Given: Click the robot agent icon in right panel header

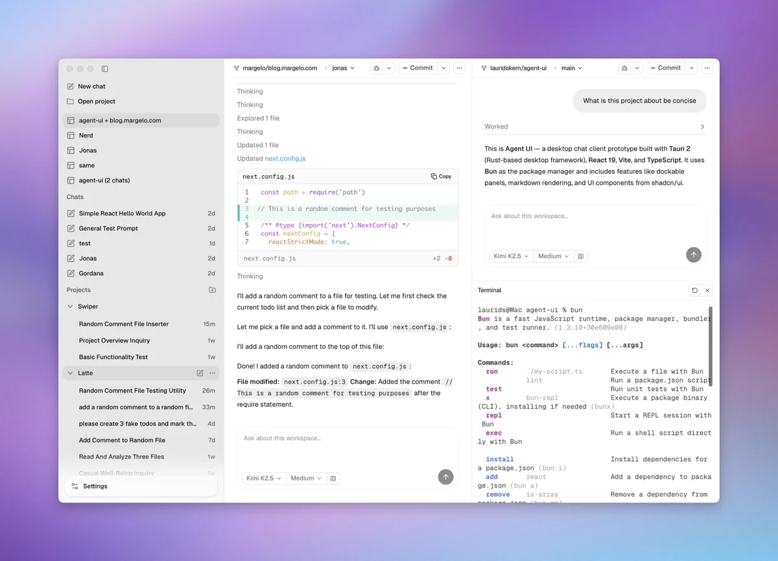Looking at the screenshot, I should pos(624,68).
